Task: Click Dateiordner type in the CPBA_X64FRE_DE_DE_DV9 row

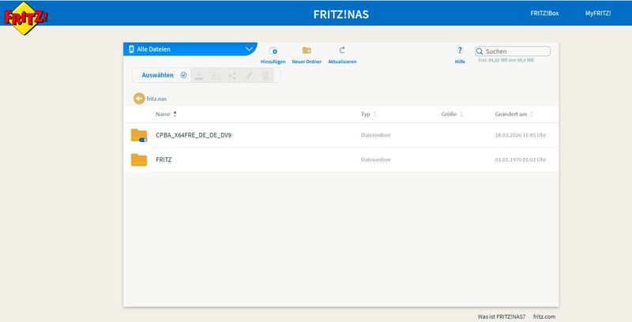Action: (x=376, y=135)
